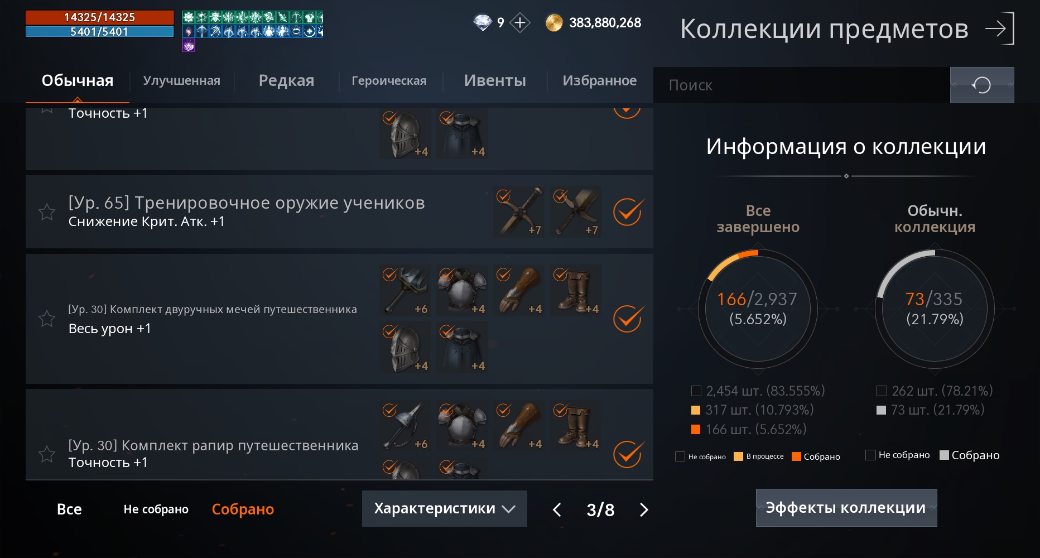The width and height of the screenshot is (1040, 558).
Task: Click the leather boots +4 item in the двуручных мечей set
Action: [576, 291]
